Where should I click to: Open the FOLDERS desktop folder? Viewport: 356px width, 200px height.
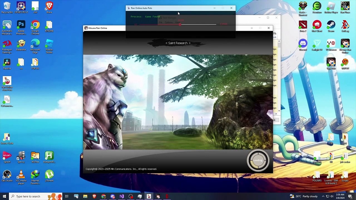(x=317, y=176)
